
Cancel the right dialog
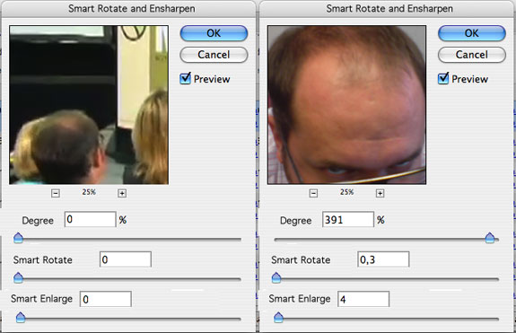click(471, 55)
